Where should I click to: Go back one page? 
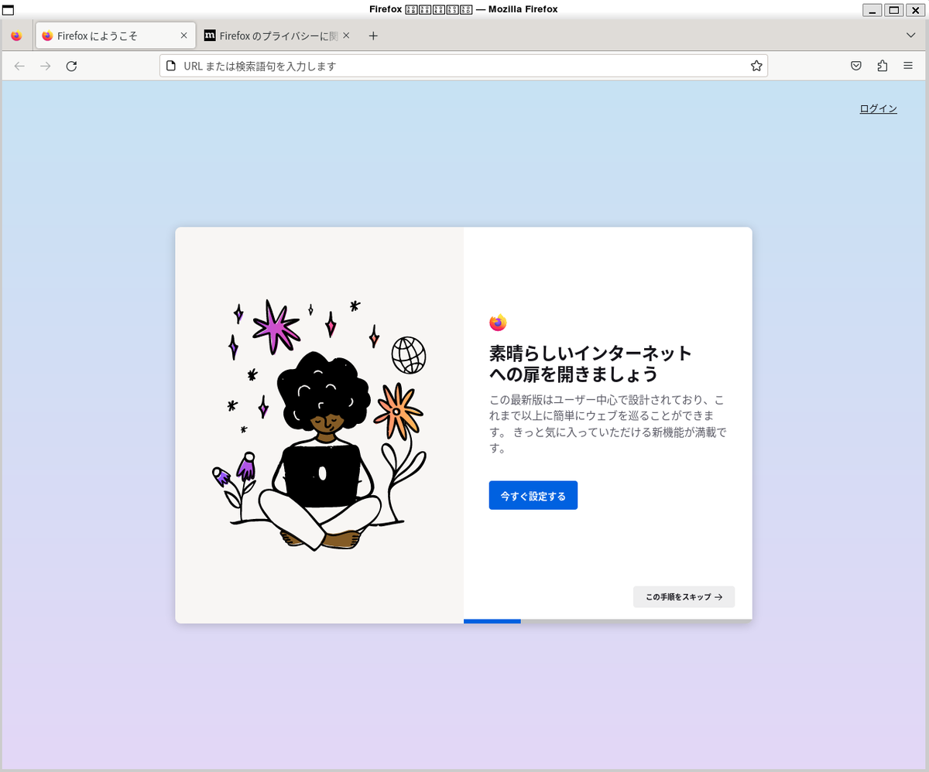pyautogui.click(x=19, y=66)
